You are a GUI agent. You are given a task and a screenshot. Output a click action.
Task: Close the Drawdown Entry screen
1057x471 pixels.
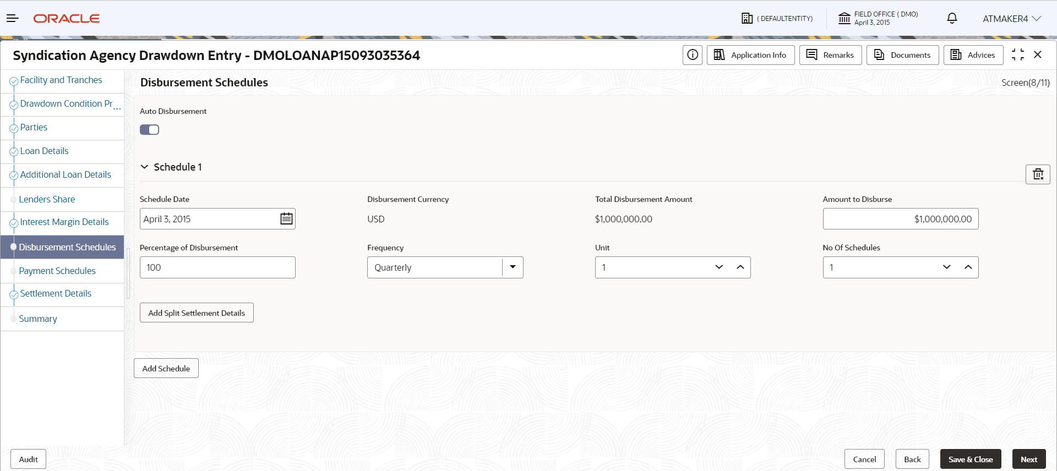pos(1038,54)
